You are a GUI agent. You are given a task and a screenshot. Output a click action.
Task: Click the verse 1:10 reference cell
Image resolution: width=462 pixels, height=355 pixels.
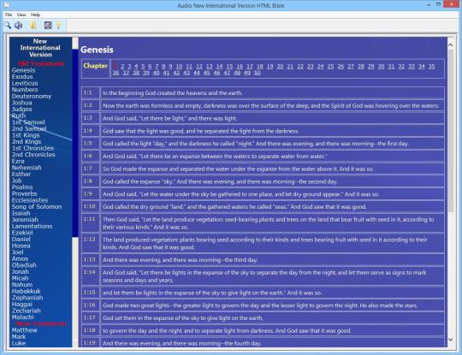(x=91, y=206)
